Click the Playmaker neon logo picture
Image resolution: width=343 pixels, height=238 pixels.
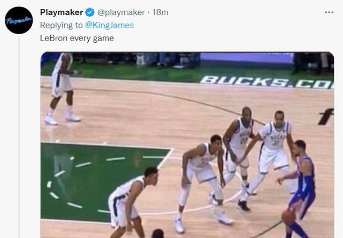click(19, 20)
